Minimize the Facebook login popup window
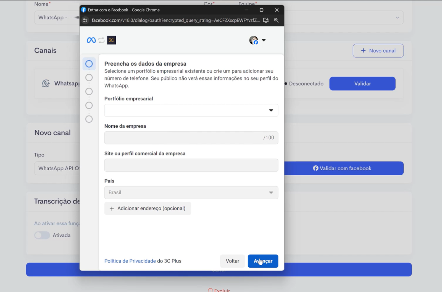The image size is (442, 292). click(246, 10)
